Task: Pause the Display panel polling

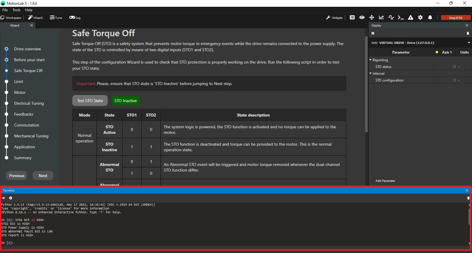Action: point(373,33)
